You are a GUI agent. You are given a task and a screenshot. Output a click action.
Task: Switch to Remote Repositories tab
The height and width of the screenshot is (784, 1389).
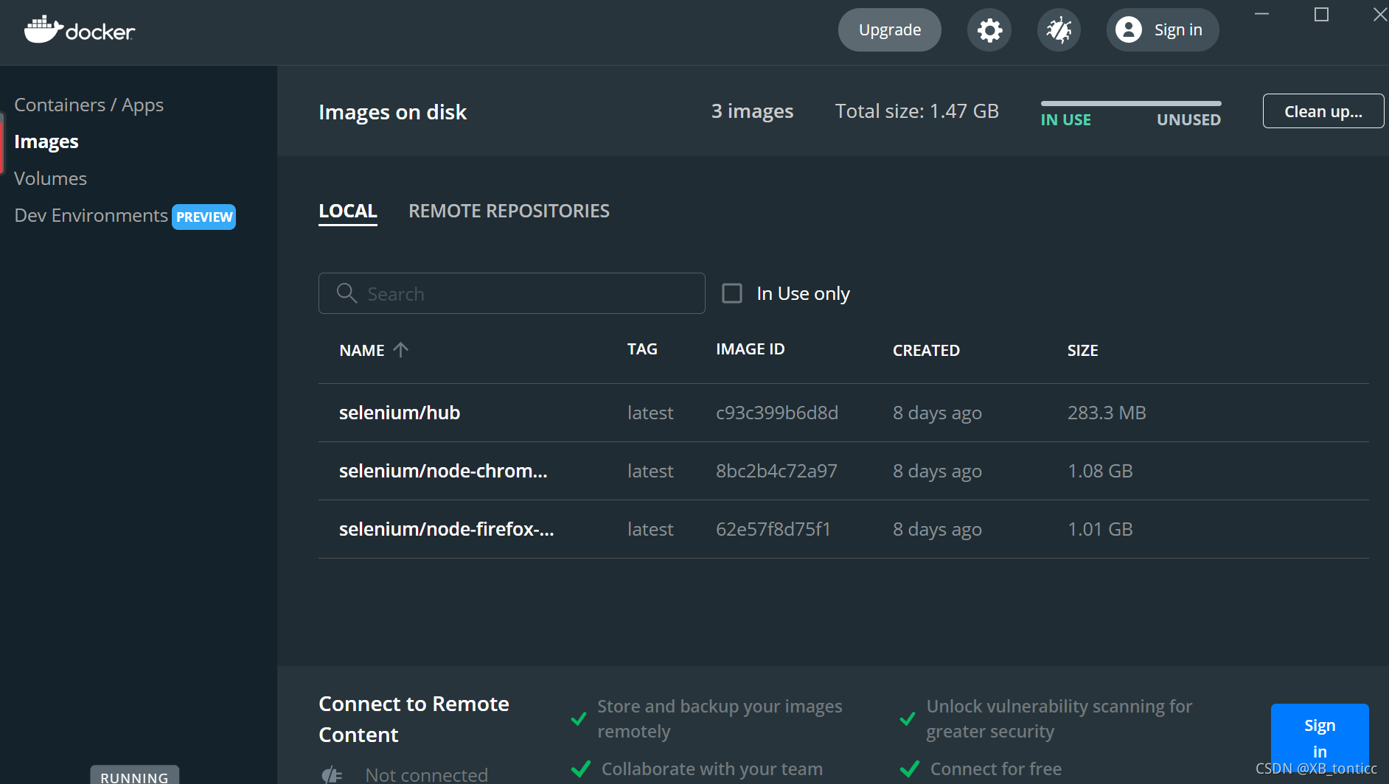(x=509, y=211)
